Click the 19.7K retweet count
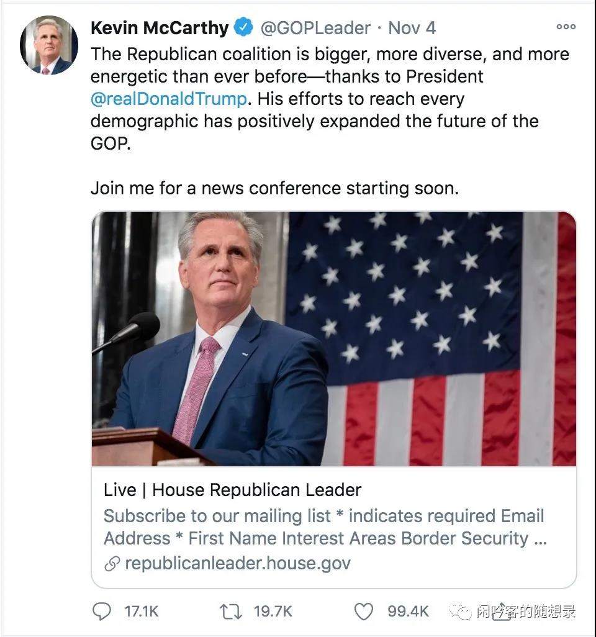The height and width of the screenshot is (637, 596). coord(273,612)
